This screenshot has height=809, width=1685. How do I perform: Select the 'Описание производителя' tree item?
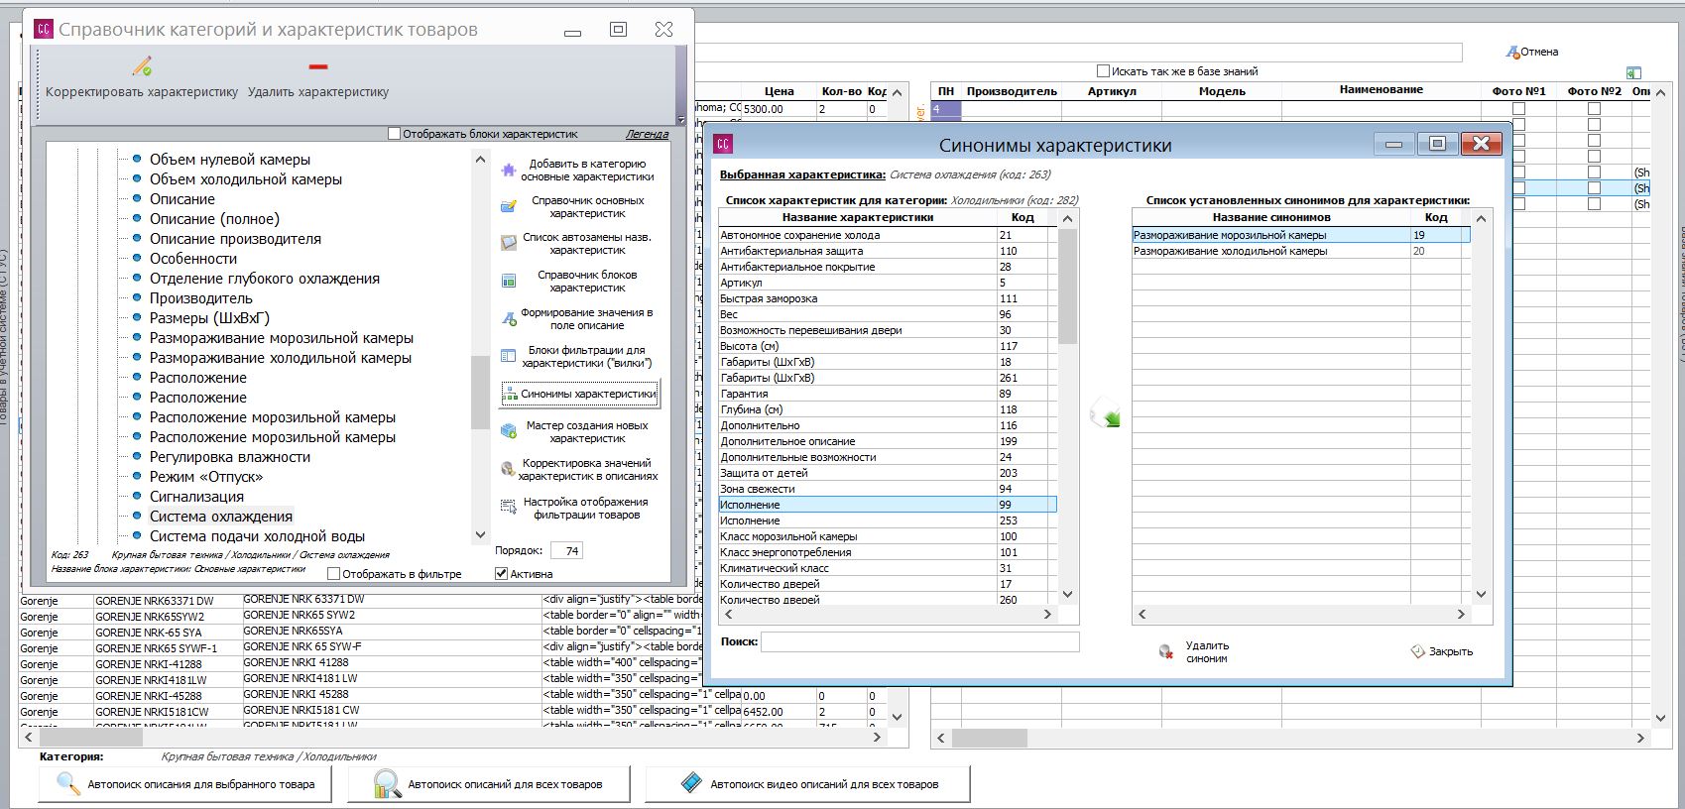(x=235, y=239)
